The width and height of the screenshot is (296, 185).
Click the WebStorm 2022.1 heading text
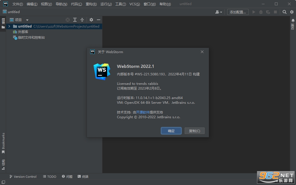click(x=136, y=66)
